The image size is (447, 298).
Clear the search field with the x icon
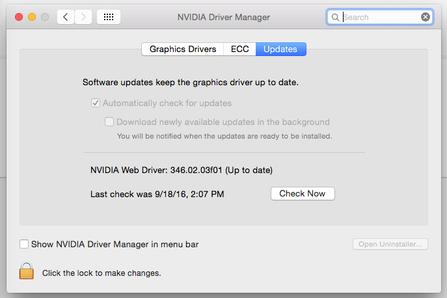426,17
